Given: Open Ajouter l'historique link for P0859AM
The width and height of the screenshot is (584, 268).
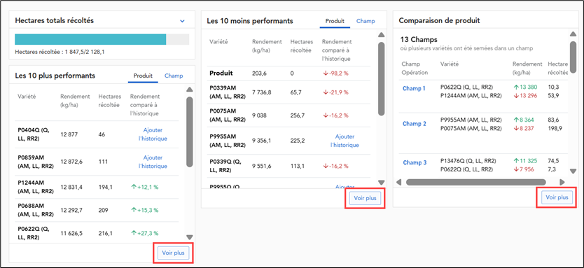Looking at the screenshot, I should pyautogui.click(x=153, y=162).
